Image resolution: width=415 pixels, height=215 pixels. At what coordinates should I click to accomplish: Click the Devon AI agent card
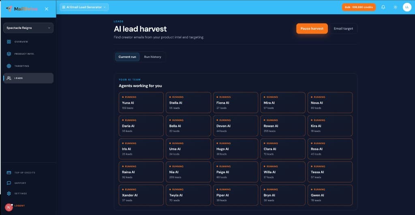235,126
